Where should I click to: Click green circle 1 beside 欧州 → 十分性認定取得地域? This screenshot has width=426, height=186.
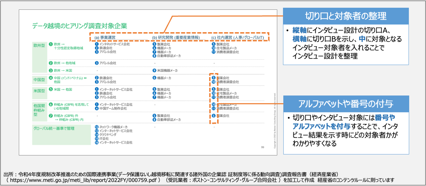(x=51, y=44)
